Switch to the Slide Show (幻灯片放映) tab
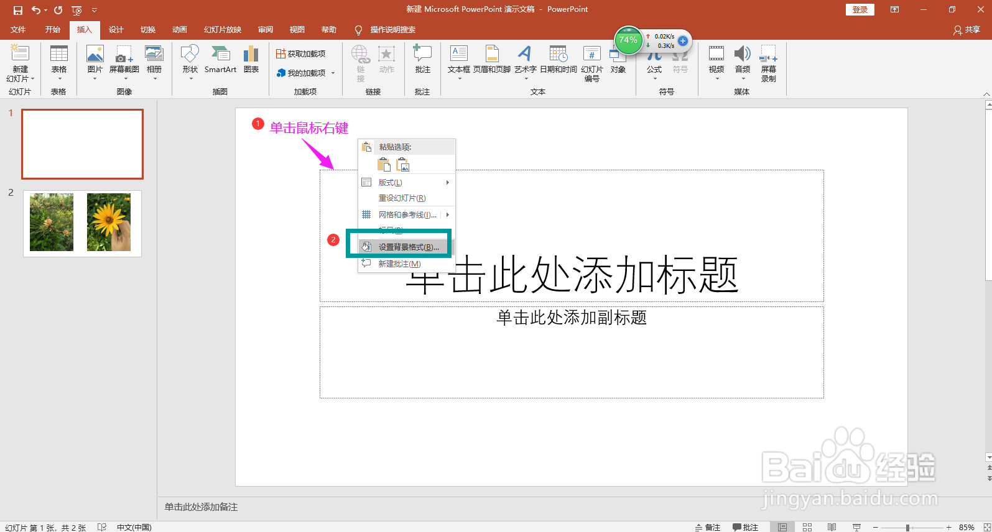Image resolution: width=992 pixels, height=532 pixels. click(222, 30)
